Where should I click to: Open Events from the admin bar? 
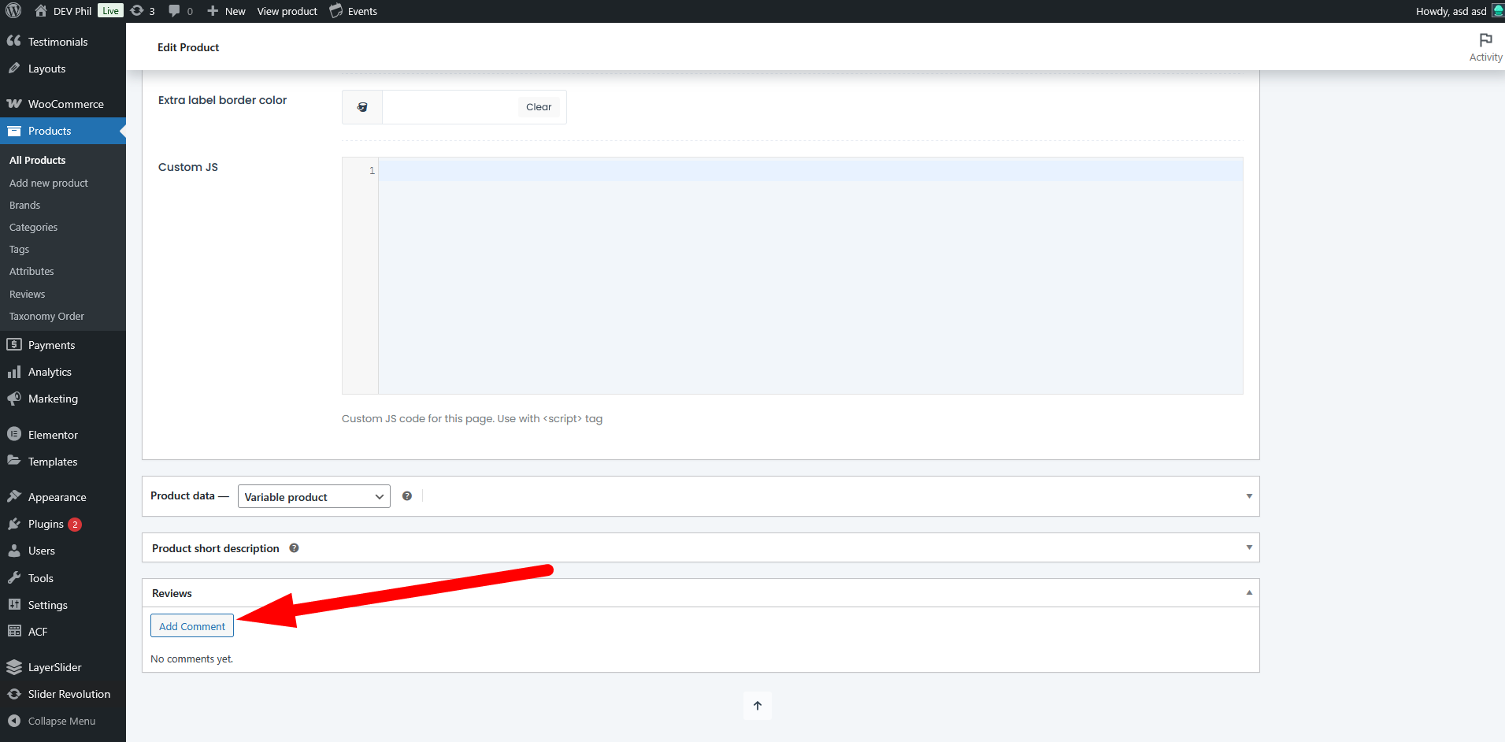pyautogui.click(x=354, y=11)
